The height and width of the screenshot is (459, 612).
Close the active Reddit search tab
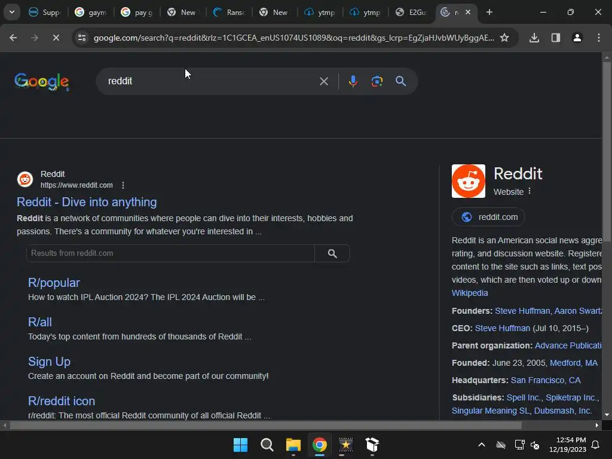click(x=468, y=12)
